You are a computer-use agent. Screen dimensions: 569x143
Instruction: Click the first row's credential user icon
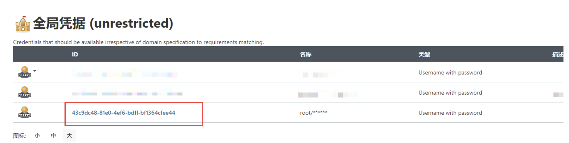[24, 72]
